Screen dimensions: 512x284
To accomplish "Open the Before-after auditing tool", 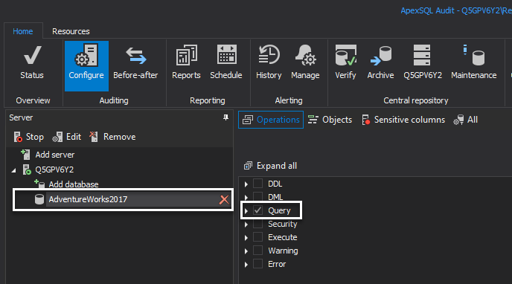I will click(135, 62).
